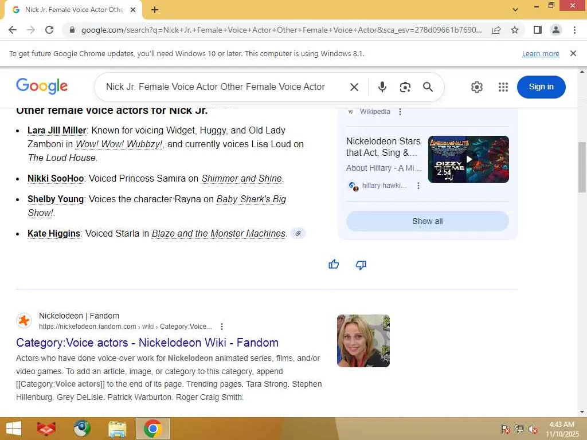Viewport: 587px width, 440px height.
Task: Open the tab search chevron
Action: pos(515,10)
